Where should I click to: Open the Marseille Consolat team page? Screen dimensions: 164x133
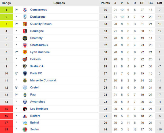point(43,80)
